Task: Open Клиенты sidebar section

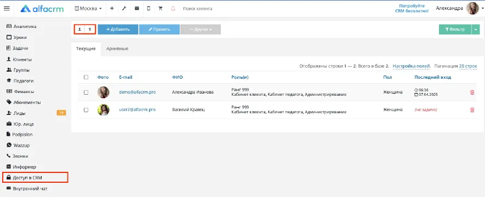Action: (x=19, y=59)
